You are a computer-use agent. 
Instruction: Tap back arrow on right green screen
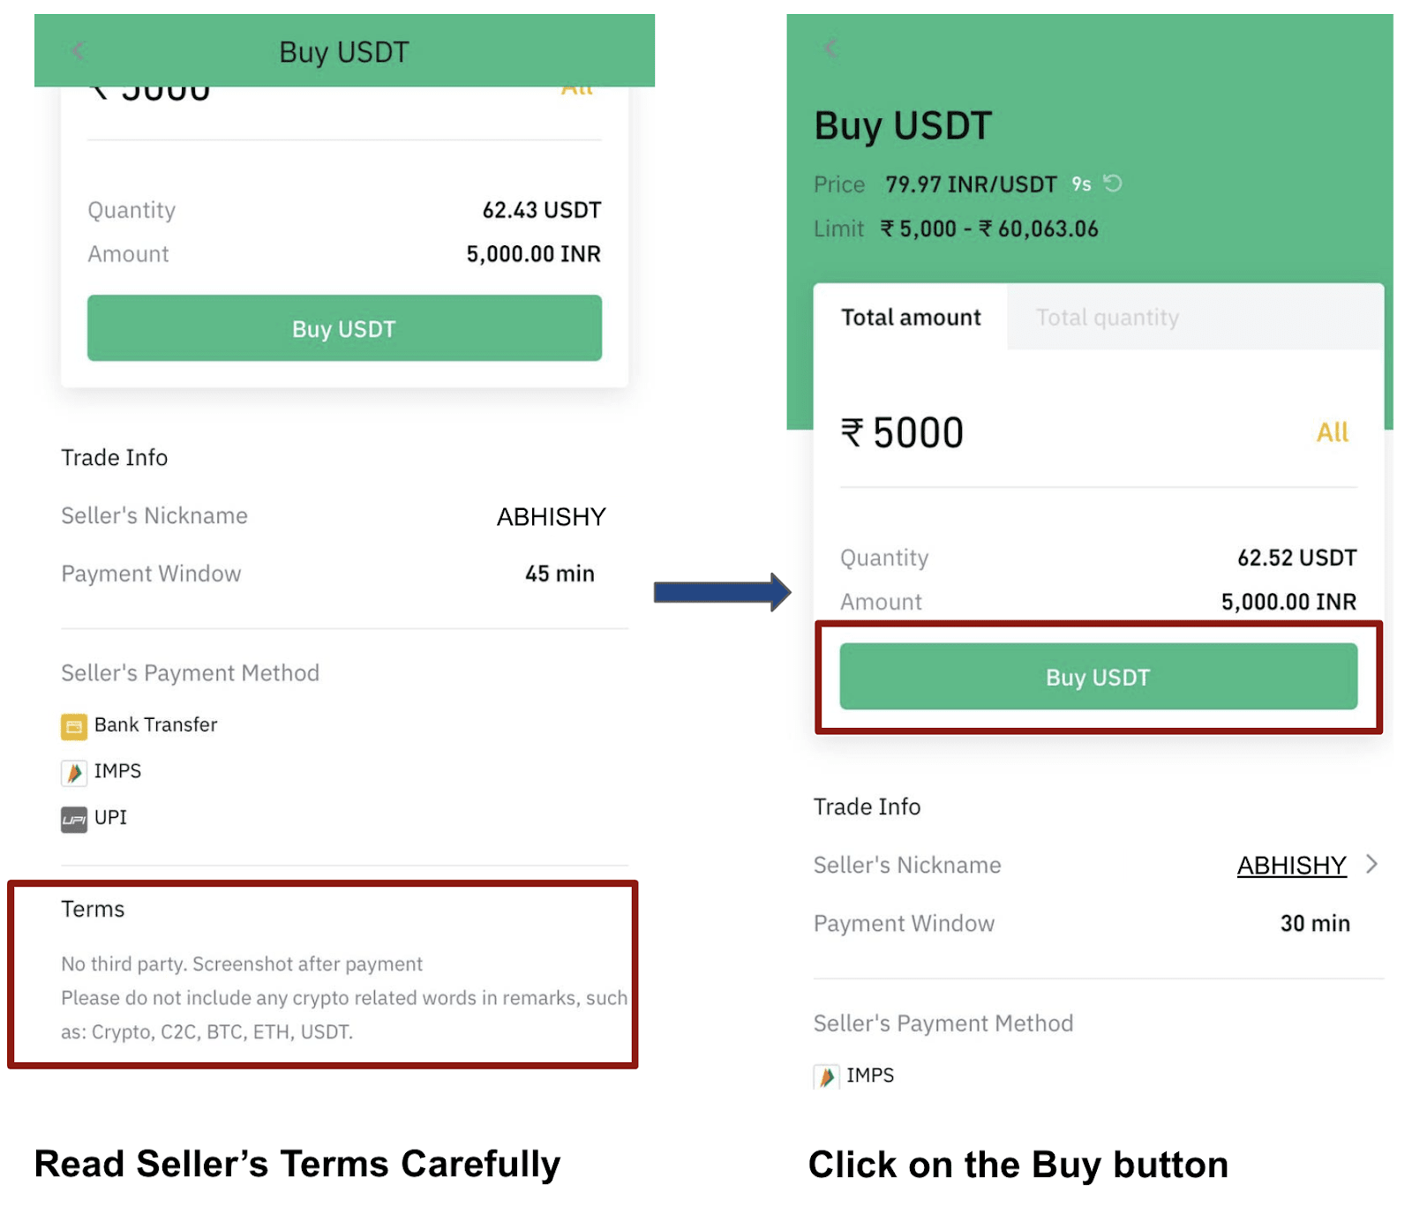(x=830, y=48)
